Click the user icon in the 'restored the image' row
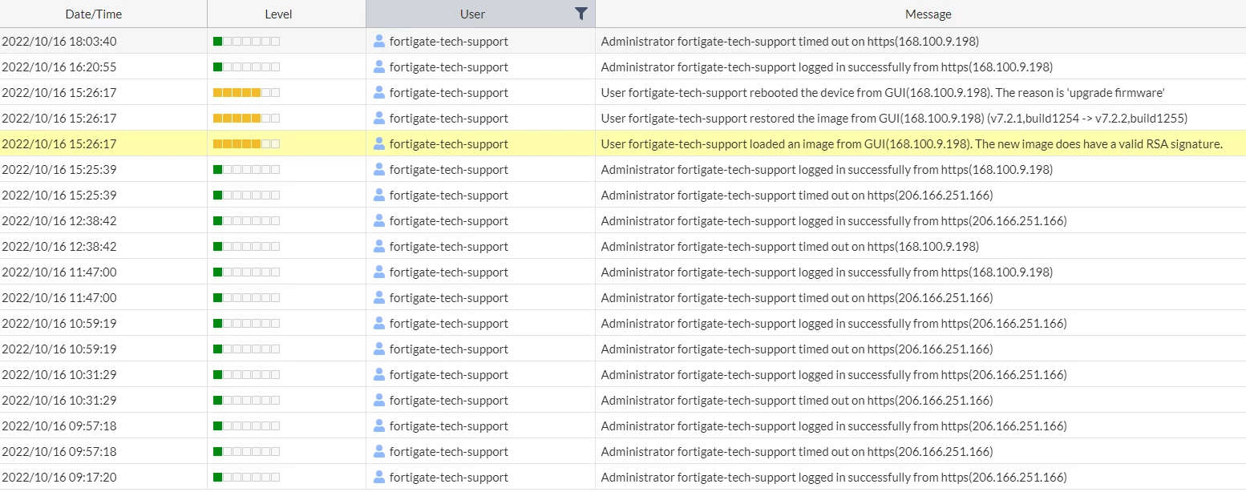 click(379, 118)
